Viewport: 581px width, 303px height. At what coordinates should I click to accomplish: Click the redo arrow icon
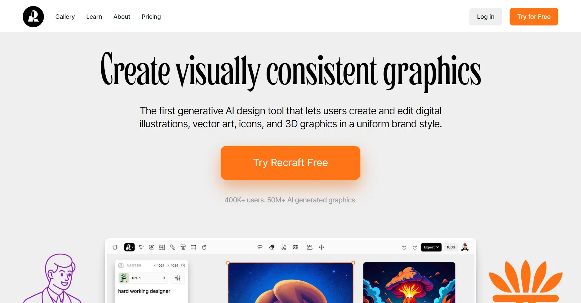[x=415, y=247]
